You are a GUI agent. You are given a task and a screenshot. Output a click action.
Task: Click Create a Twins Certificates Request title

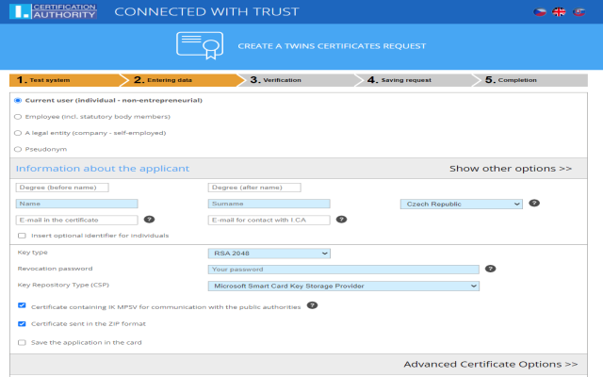pos(332,46)
